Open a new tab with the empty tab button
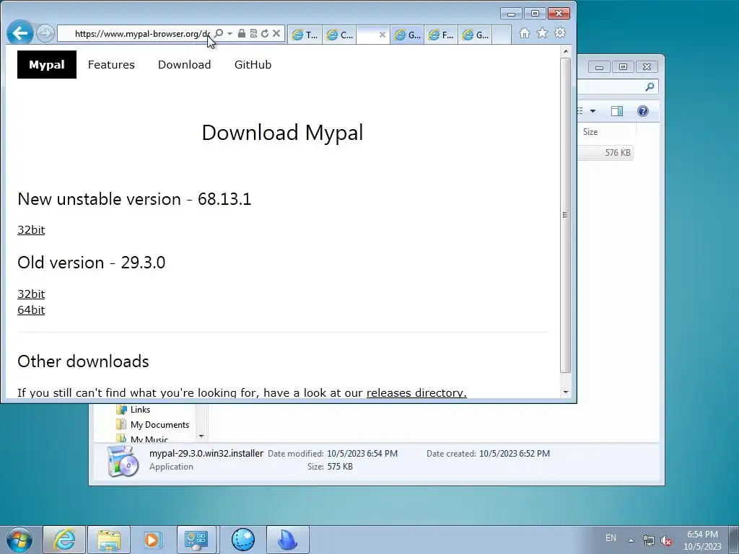Screen dimensions: 739x554 point(502,35)
